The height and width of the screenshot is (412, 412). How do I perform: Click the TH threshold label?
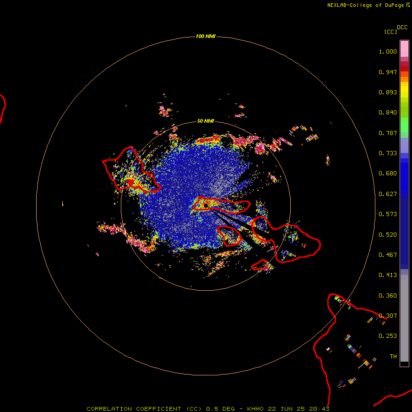[x=393, y=357]
